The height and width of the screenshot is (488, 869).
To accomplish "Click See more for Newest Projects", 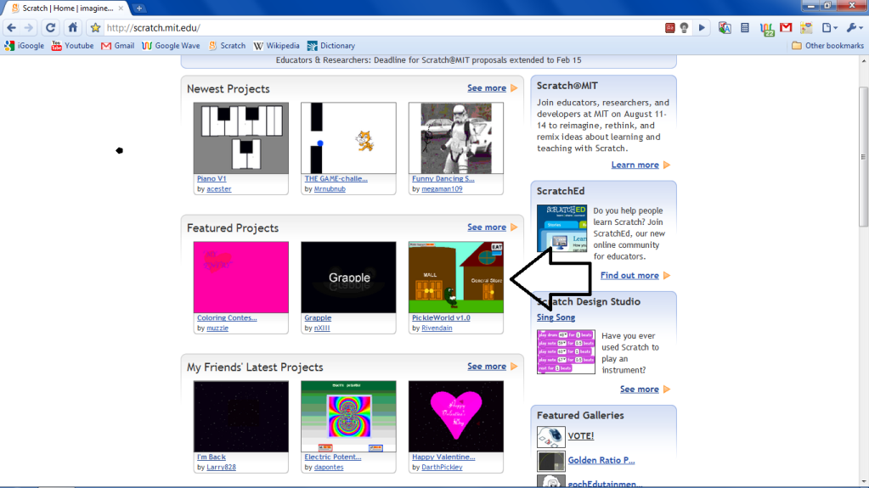I will point(487,88).
